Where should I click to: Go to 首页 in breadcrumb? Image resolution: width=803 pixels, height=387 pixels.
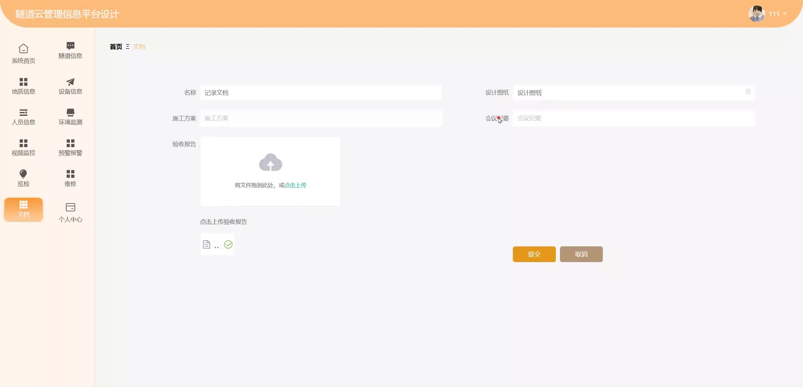116,47
